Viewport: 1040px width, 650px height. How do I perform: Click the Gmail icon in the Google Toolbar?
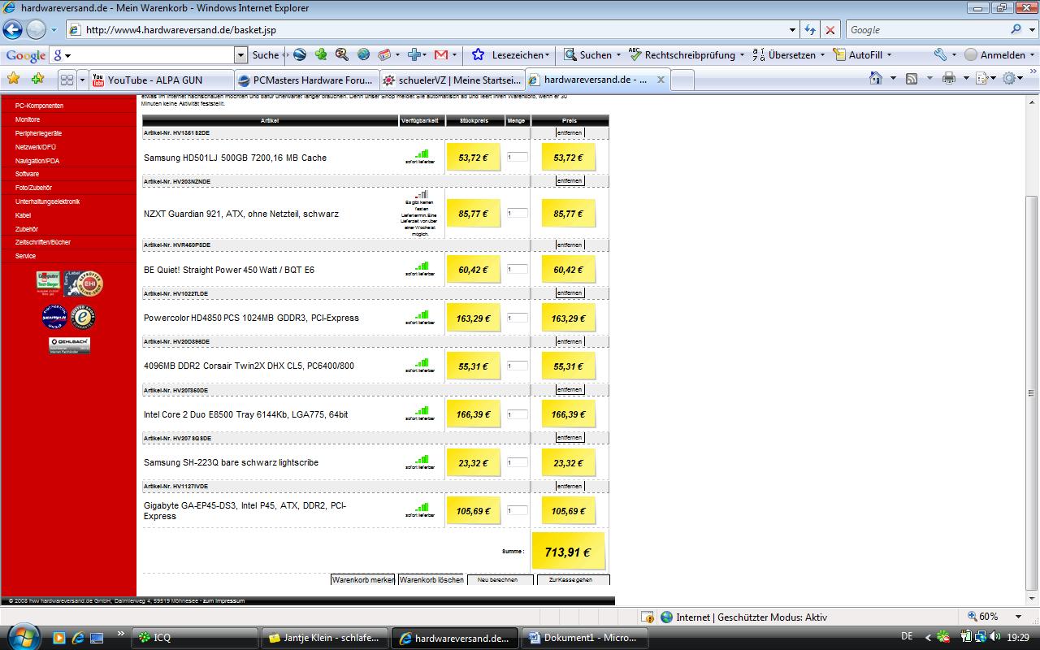click(441, 55)
